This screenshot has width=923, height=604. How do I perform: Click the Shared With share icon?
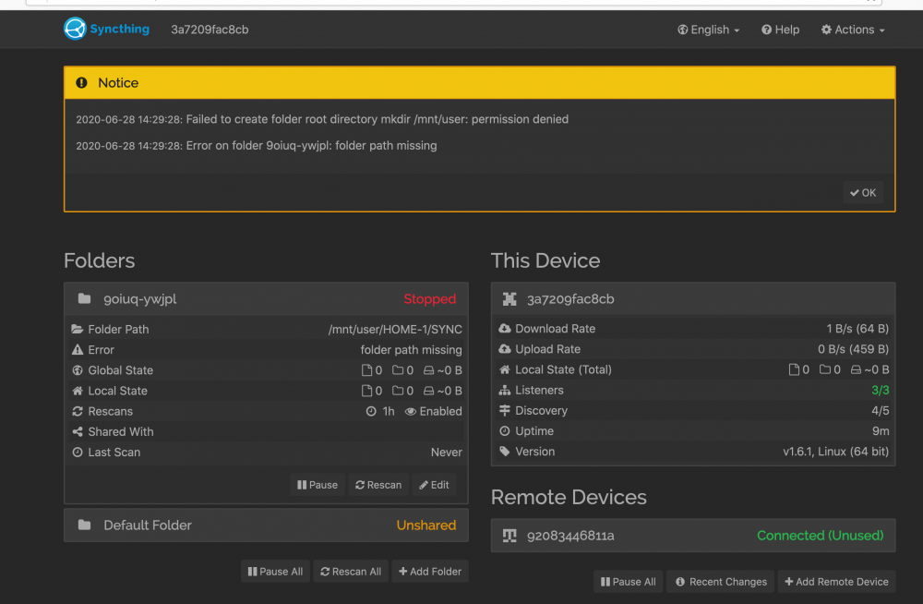pos(78,432)
